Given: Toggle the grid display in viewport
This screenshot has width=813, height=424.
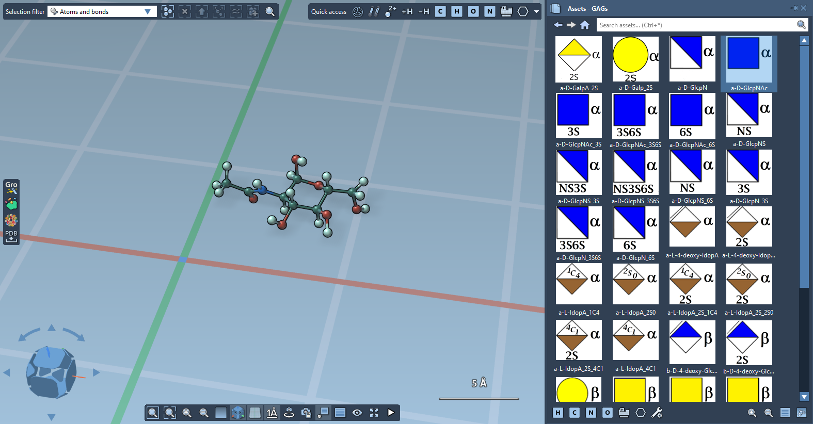Looking at the screenshot, I should coord(255,413).
